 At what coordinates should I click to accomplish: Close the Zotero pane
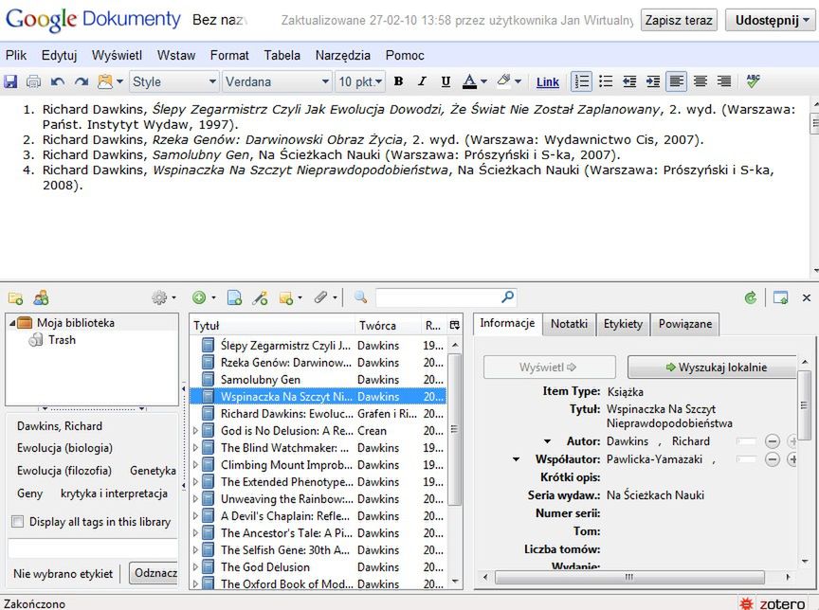(x=807, y=298)
